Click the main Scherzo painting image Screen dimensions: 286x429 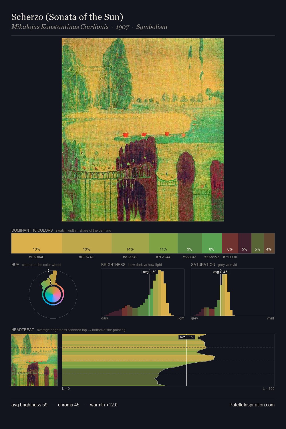pos(143,130)
